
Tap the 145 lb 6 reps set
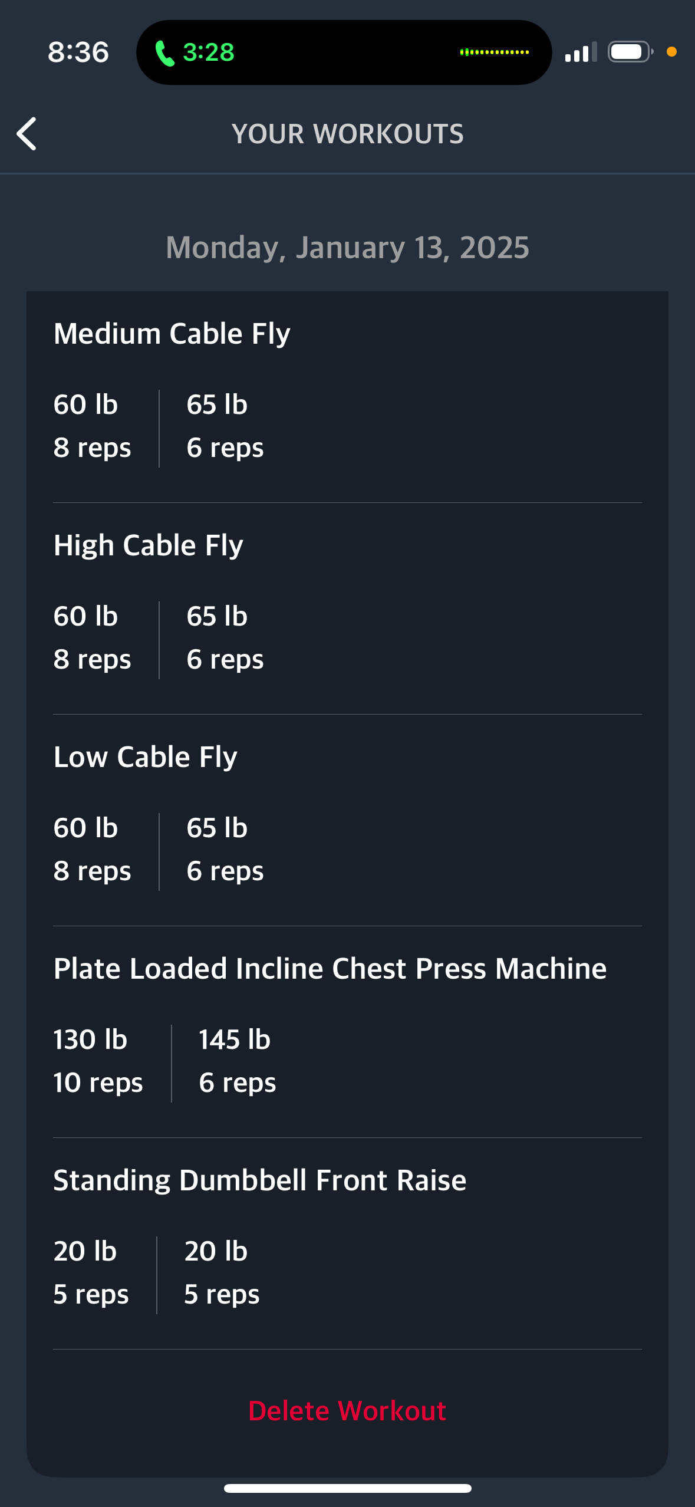237,1061
